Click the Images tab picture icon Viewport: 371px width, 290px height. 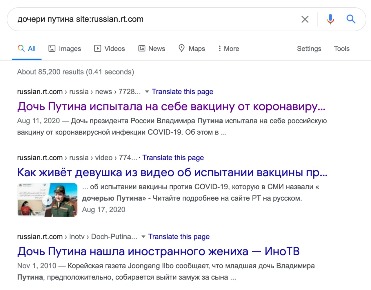point(52,48)
